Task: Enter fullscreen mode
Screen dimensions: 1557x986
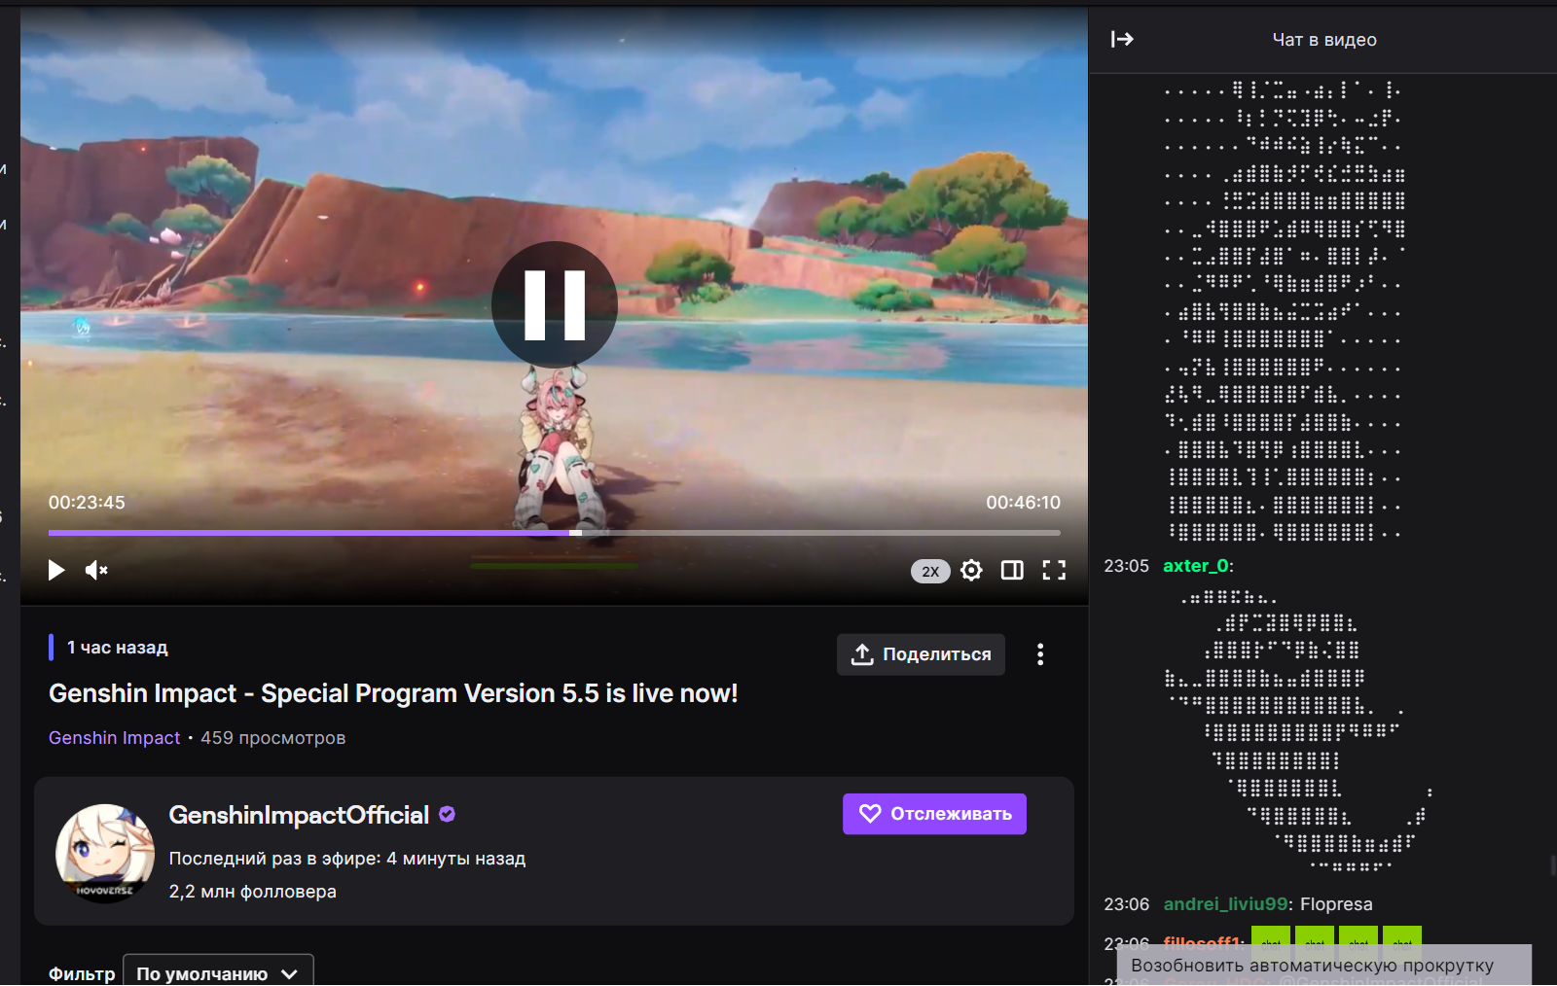Action: click(x=1054, y=570)
